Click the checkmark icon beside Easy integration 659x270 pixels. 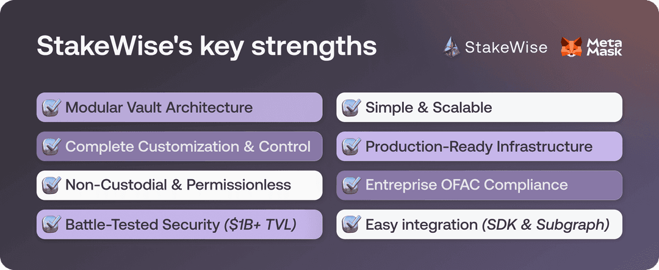(x=351, y=224)
